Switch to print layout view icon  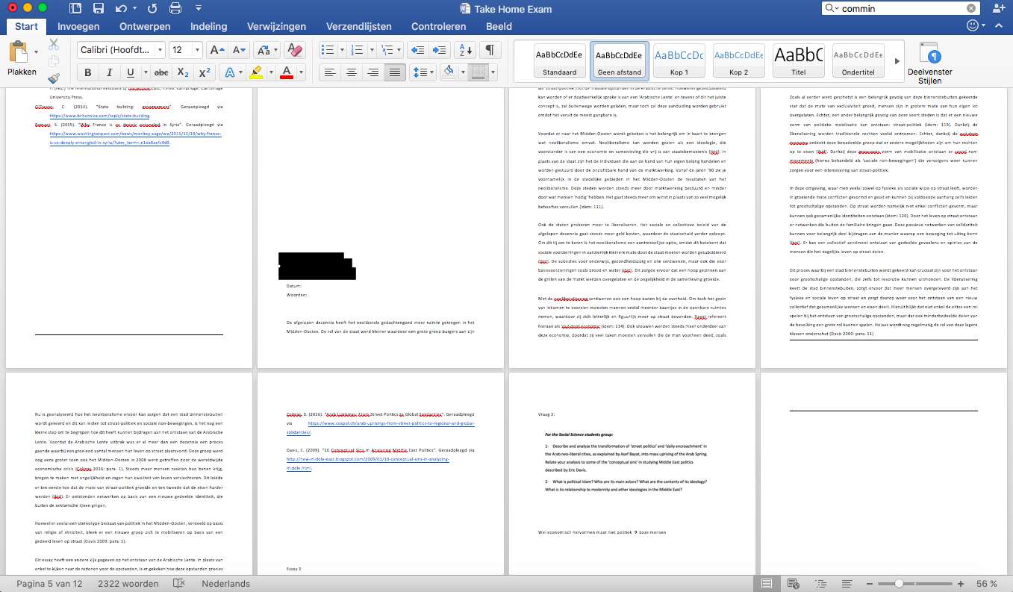click(766, 583)
